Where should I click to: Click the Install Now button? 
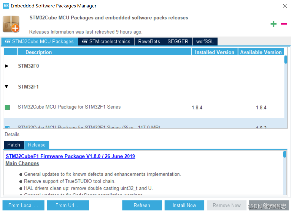[x=184, y=205]
